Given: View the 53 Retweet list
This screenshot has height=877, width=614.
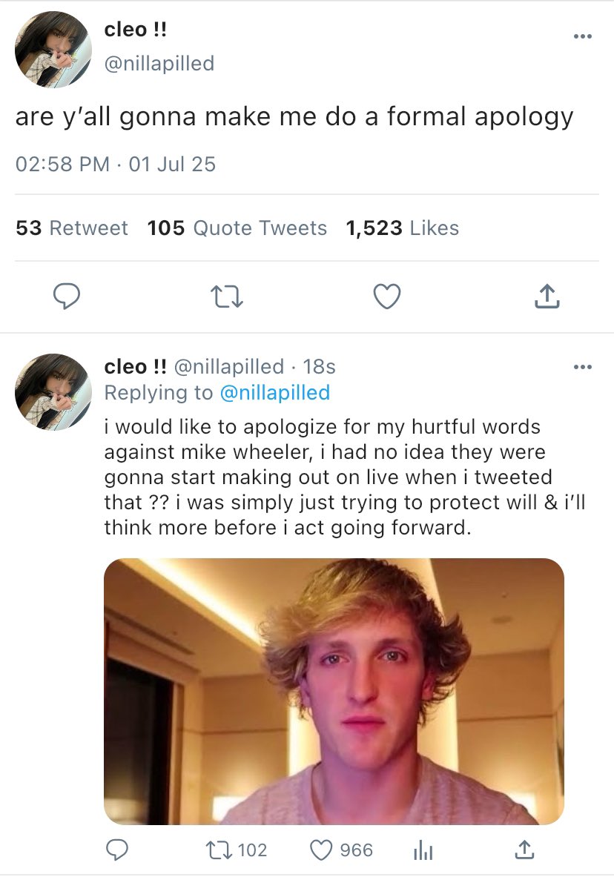Looking at the screenshot, I should (72, 228).
